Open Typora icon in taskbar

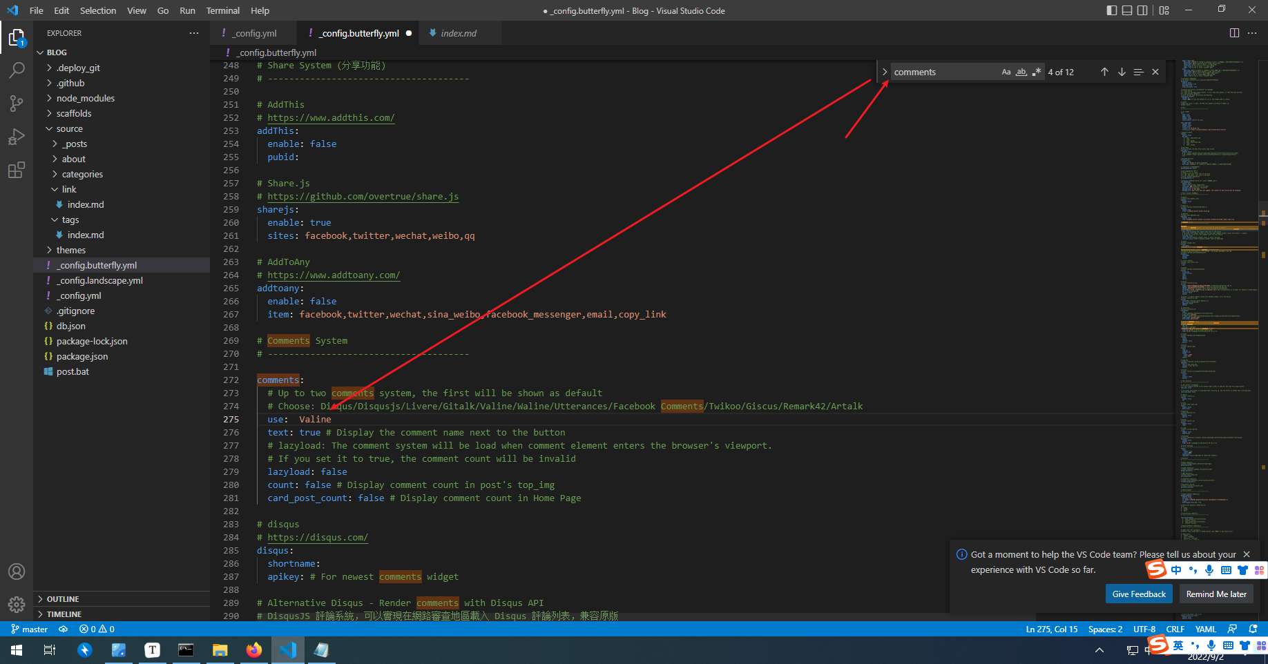152,650
